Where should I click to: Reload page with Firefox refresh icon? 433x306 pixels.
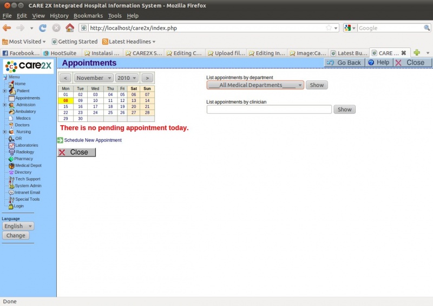pos(43,28)
